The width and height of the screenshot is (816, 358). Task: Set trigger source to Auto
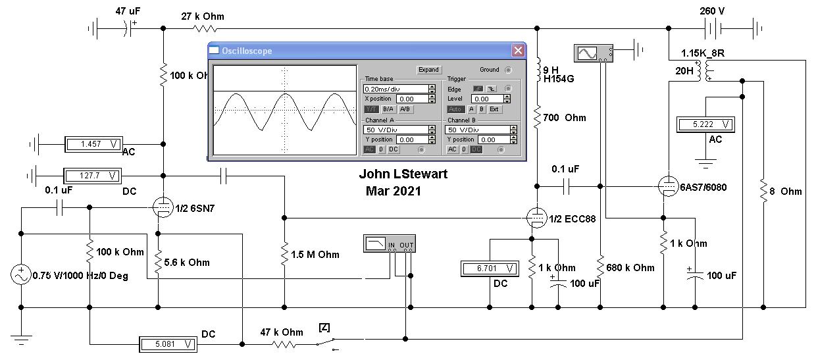pos(456,109)
